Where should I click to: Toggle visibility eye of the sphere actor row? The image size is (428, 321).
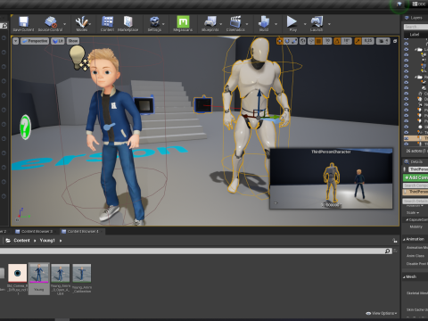point(407,127)
